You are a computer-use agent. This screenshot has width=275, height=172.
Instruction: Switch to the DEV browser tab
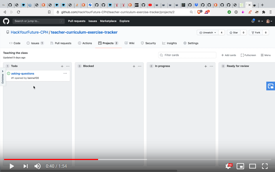coord(137,5)
